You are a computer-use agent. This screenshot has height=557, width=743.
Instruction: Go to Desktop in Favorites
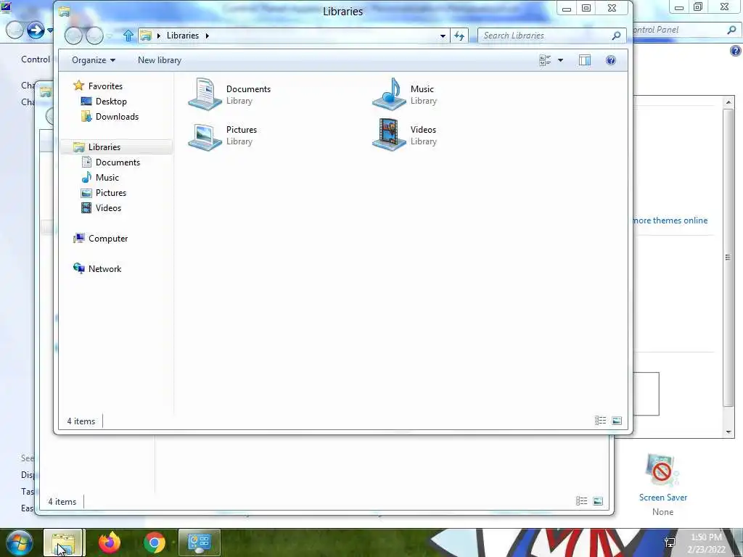point(111,102)
